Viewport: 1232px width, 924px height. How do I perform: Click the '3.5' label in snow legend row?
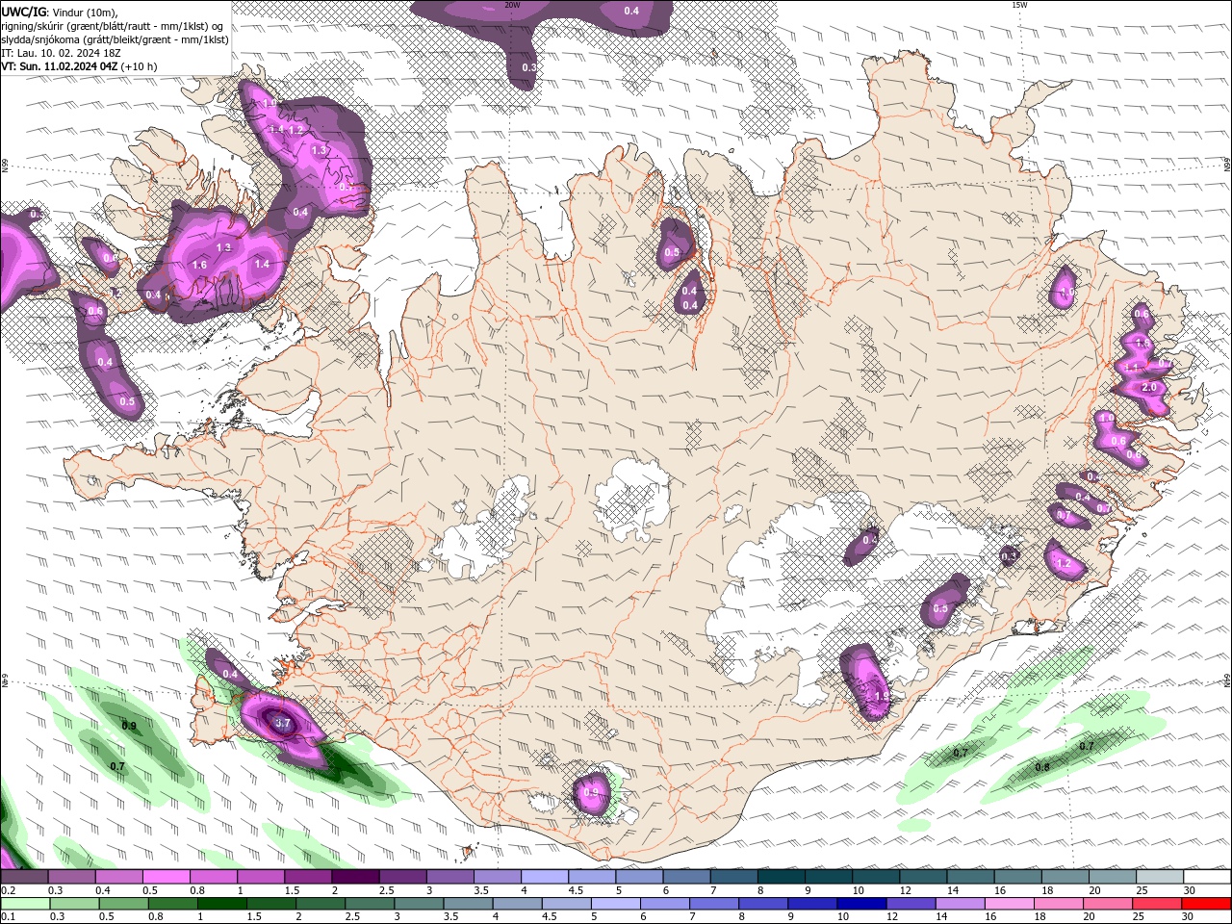click(480, 890)
